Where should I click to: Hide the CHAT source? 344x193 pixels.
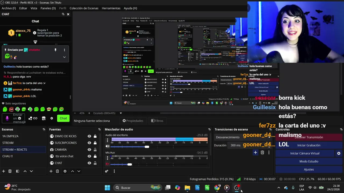point(89,163)
